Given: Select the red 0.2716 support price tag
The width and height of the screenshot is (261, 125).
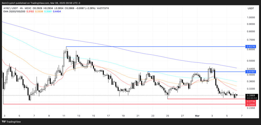Looking at the screenshot, I should [x=251, y=102].
